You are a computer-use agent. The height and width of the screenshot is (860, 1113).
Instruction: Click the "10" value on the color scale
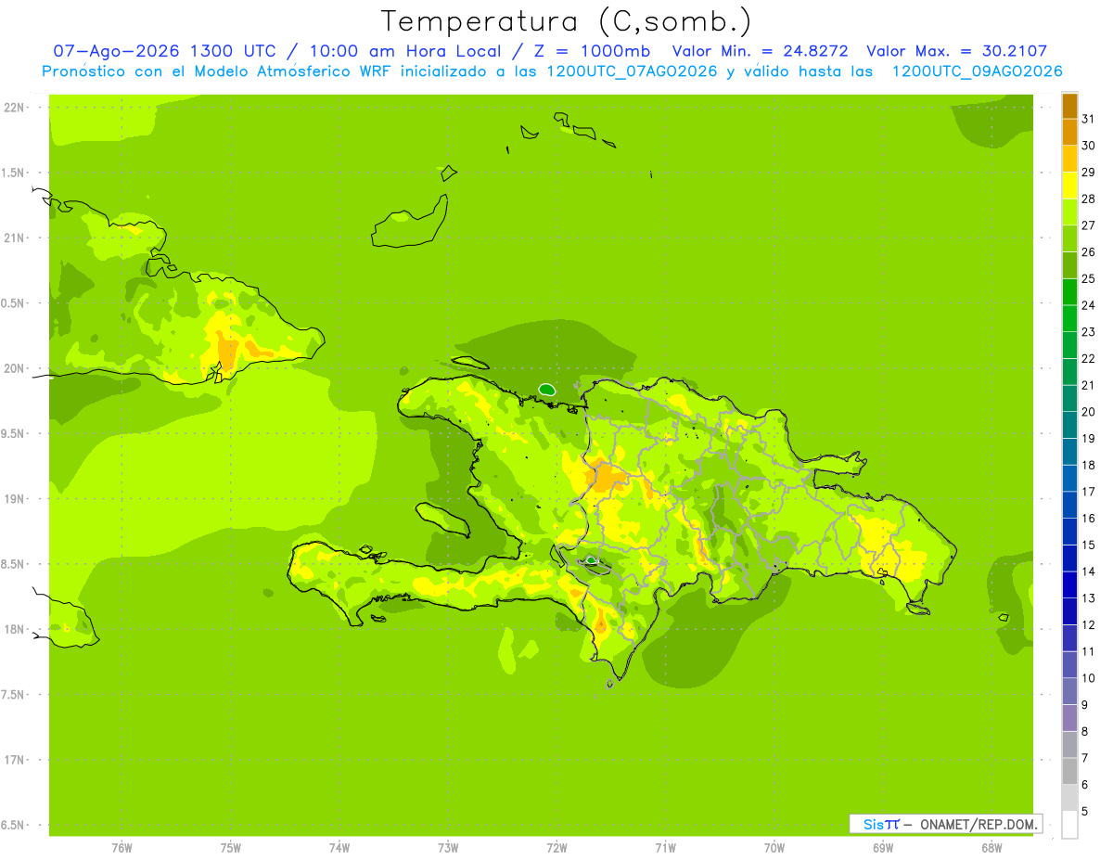(x=1089, y=678)
